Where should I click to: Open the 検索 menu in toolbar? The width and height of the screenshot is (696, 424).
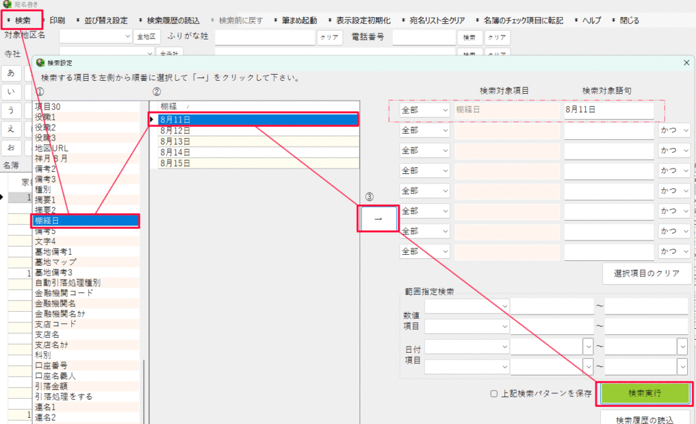(x=22, y=21)
